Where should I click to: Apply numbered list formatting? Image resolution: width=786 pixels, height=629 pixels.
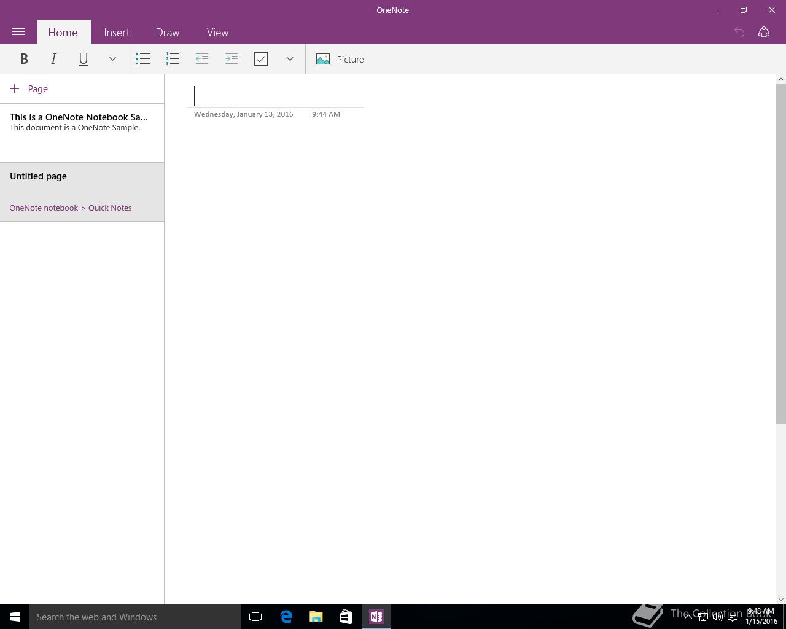173,59
